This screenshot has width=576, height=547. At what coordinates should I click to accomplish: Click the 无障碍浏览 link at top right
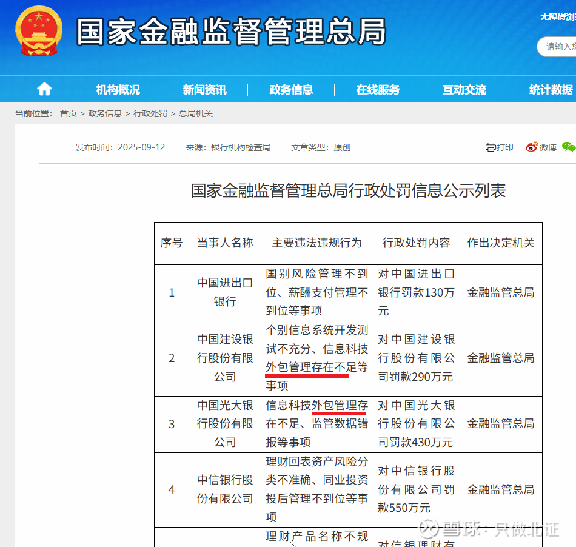(x=558, y=16)
